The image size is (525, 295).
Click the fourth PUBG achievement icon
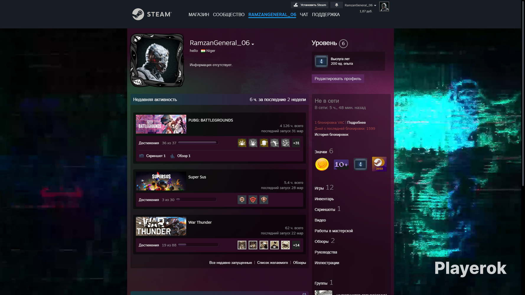click(x=274, y=143)
